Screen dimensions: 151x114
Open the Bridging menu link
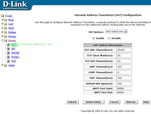pos(12,32)
